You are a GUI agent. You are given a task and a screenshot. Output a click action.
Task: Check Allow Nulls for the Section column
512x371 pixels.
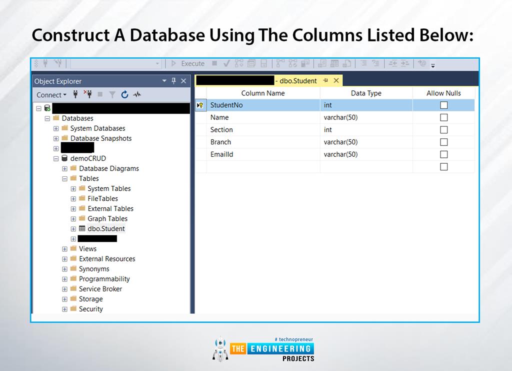[x=443, y=129]
